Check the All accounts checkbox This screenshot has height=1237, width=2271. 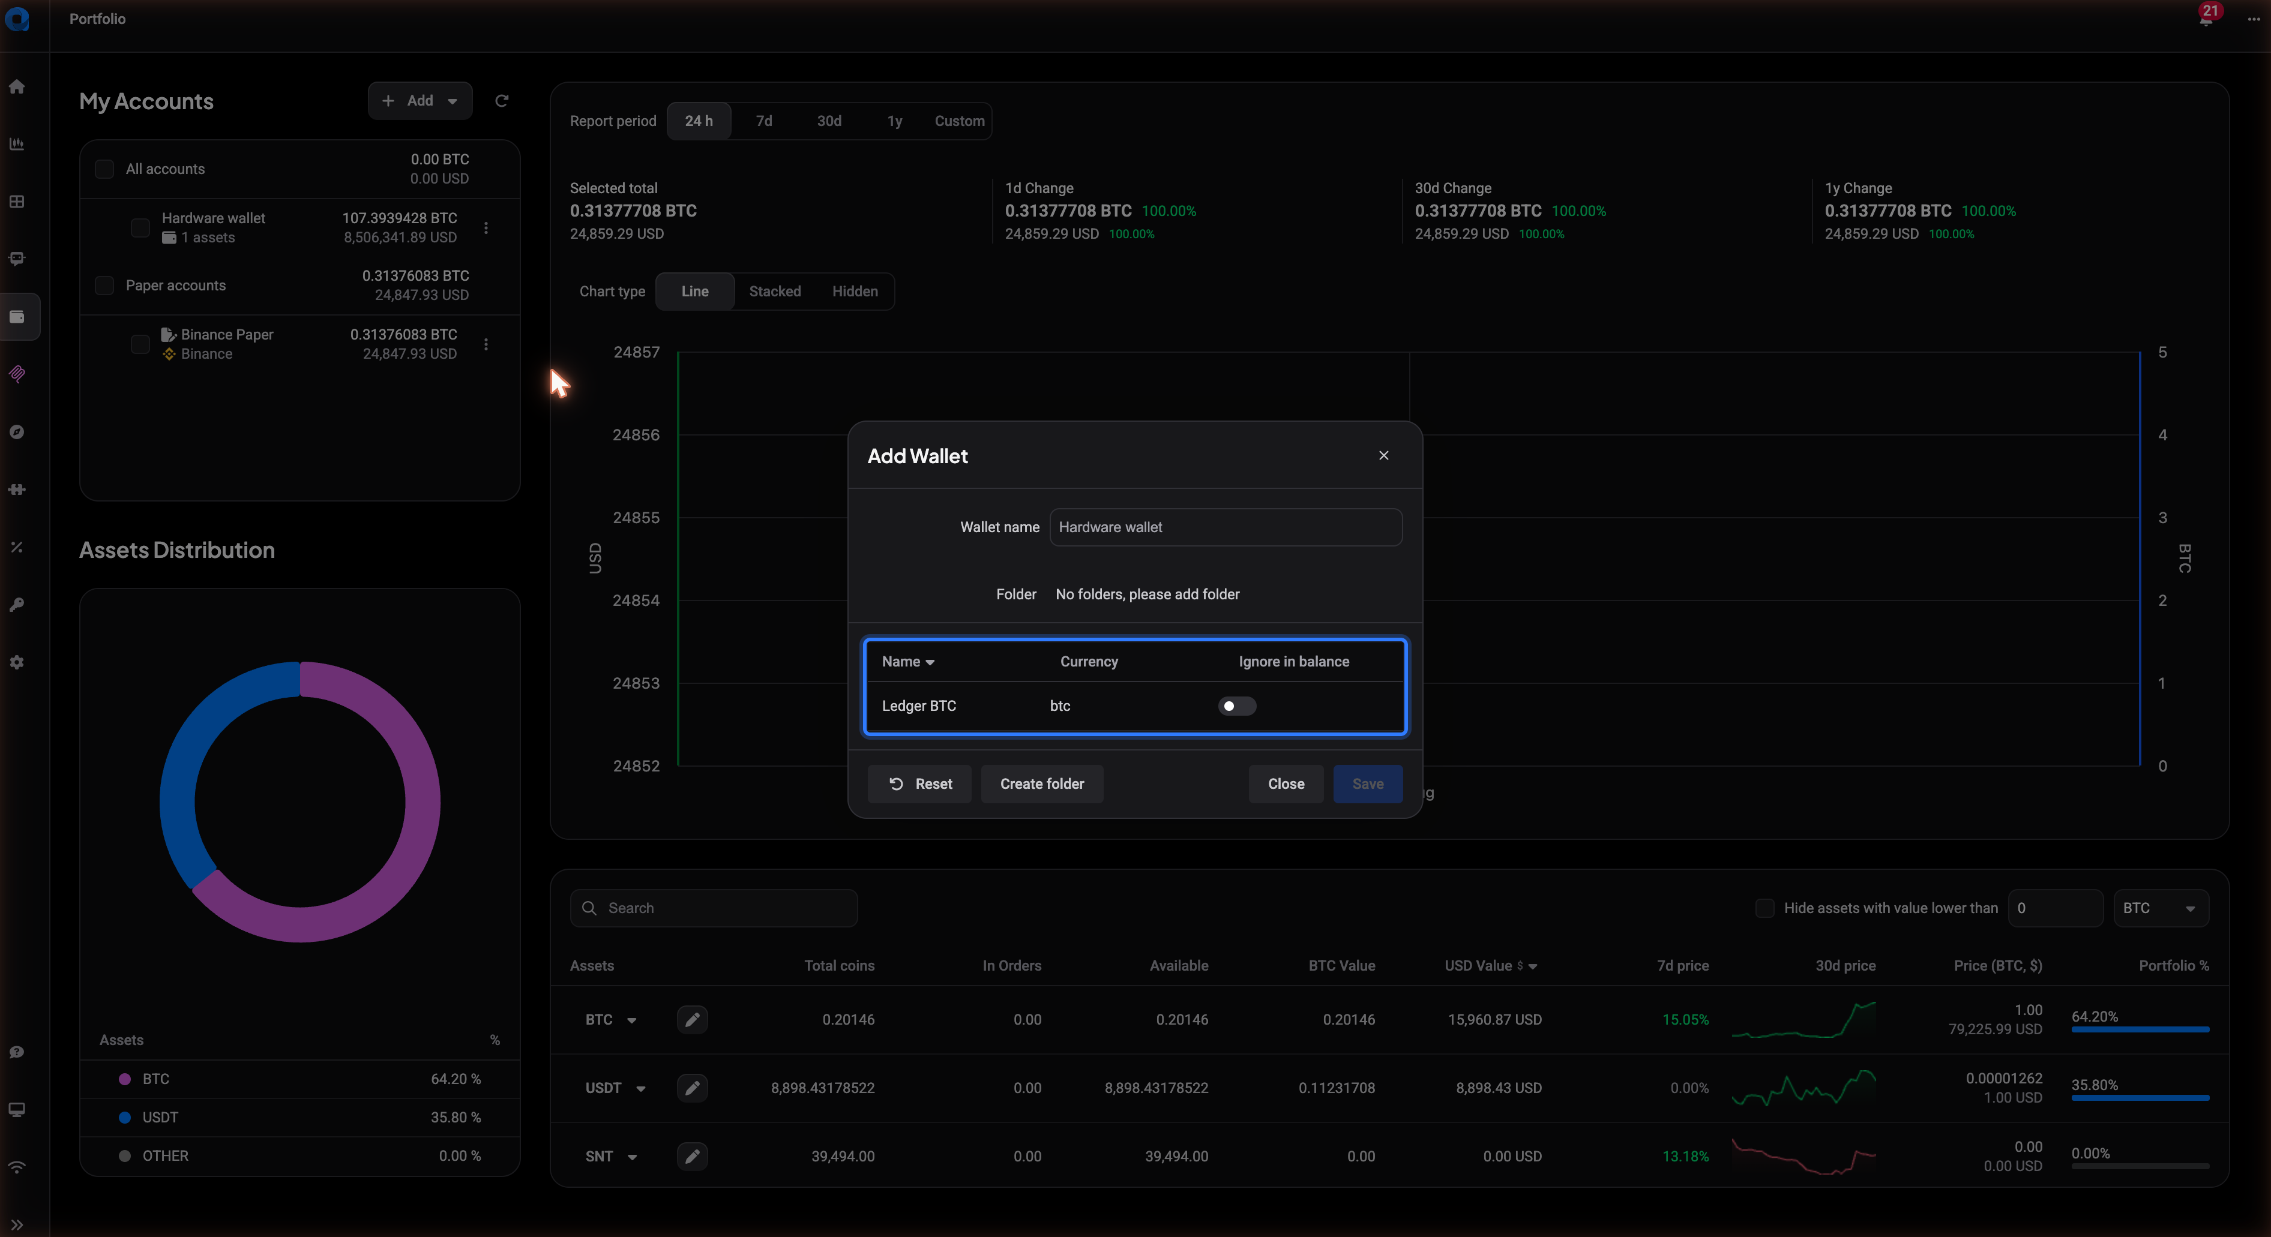coord(104,169)
